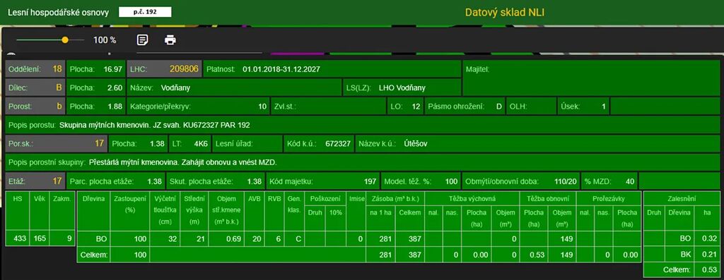Select the Etáž 17 cell
Screen dimensions: 724x280
click(35, 181)
